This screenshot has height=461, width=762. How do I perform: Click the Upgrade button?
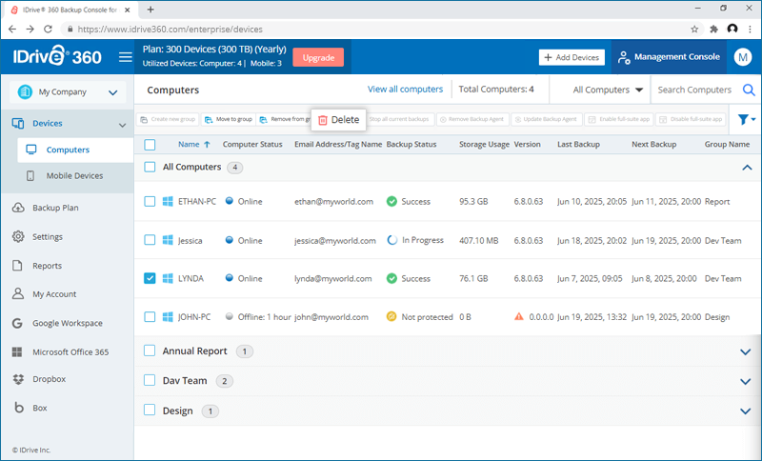click(318, 57)
